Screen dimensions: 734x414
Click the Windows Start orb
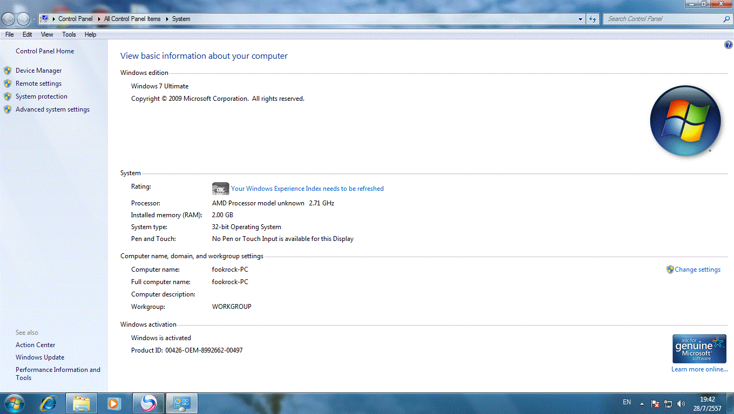[x=15, y=403]
